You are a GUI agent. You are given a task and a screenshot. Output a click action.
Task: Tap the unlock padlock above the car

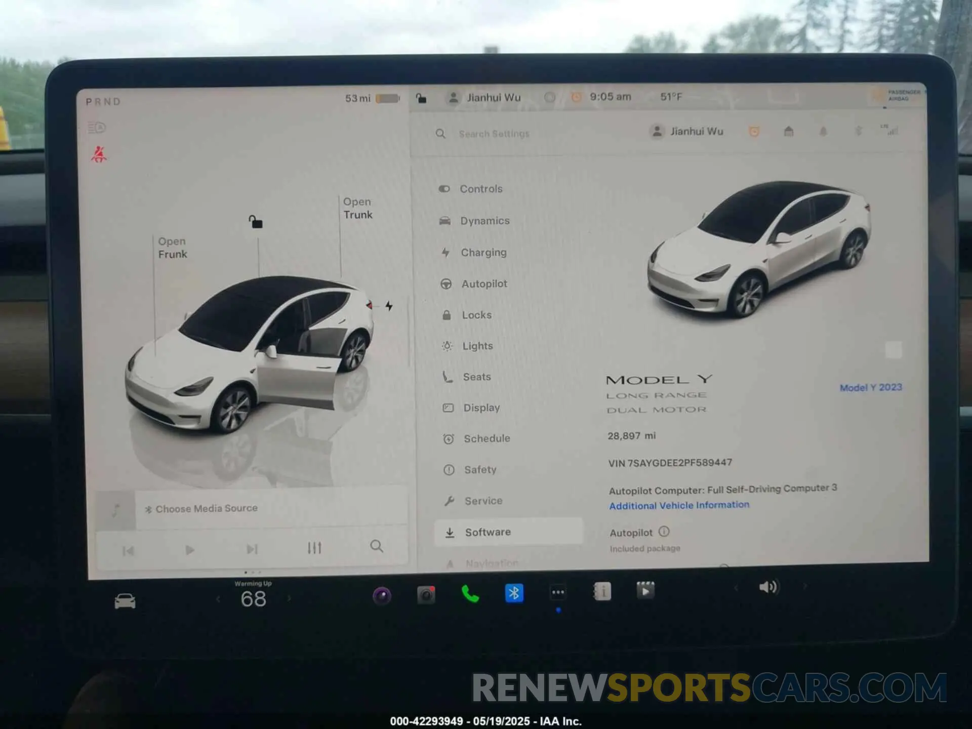[x=256, y=222]
